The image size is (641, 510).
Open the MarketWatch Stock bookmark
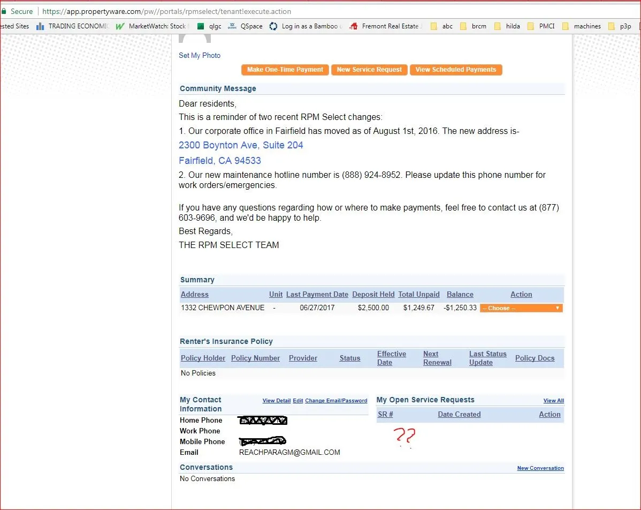(x=151, y=26)
